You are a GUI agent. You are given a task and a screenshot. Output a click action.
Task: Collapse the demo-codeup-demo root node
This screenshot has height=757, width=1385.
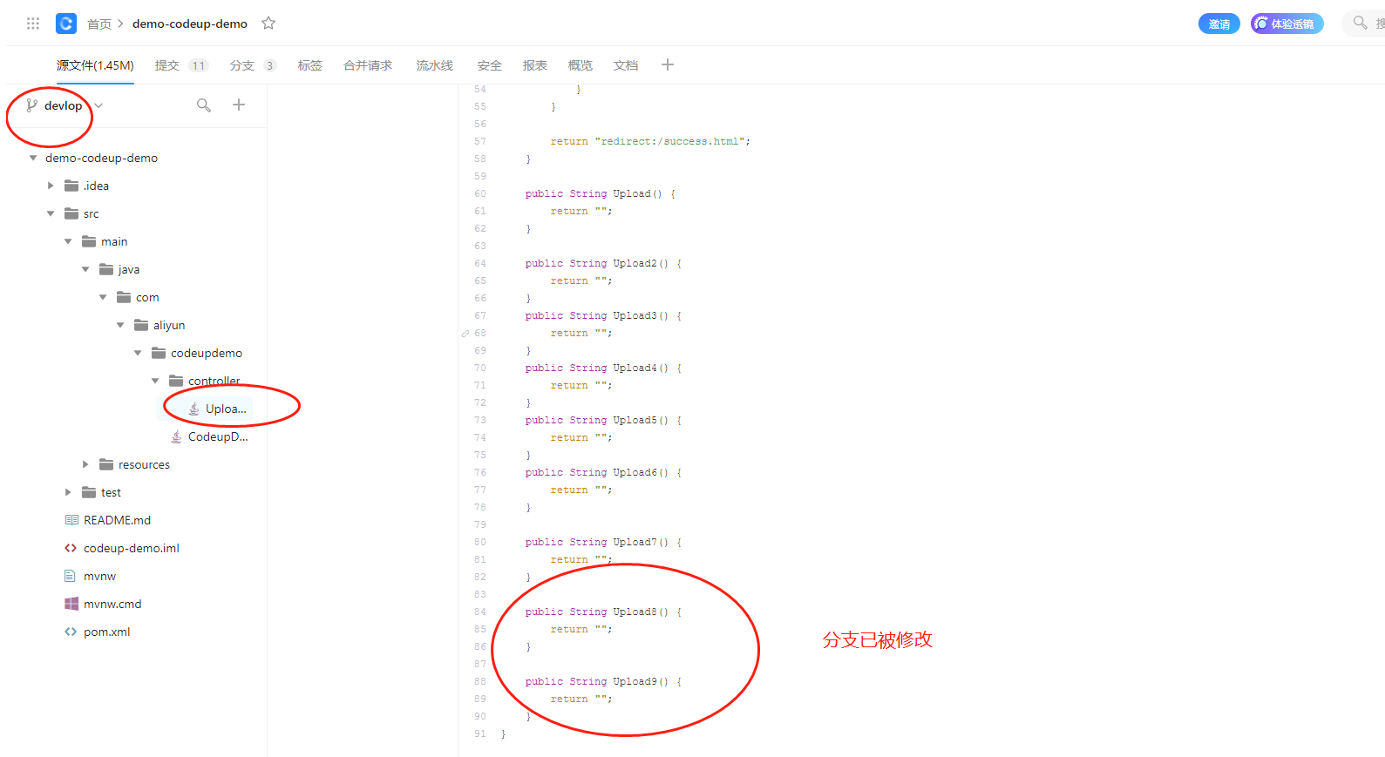click(x=33, y=158)
